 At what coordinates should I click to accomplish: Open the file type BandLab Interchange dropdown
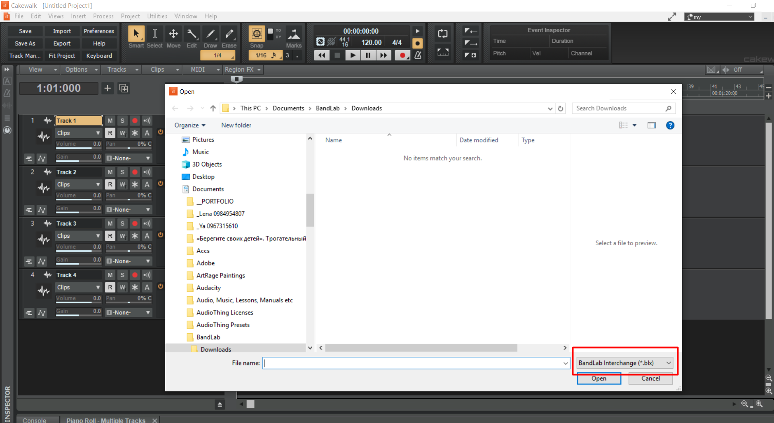click(x=624, y=363)
